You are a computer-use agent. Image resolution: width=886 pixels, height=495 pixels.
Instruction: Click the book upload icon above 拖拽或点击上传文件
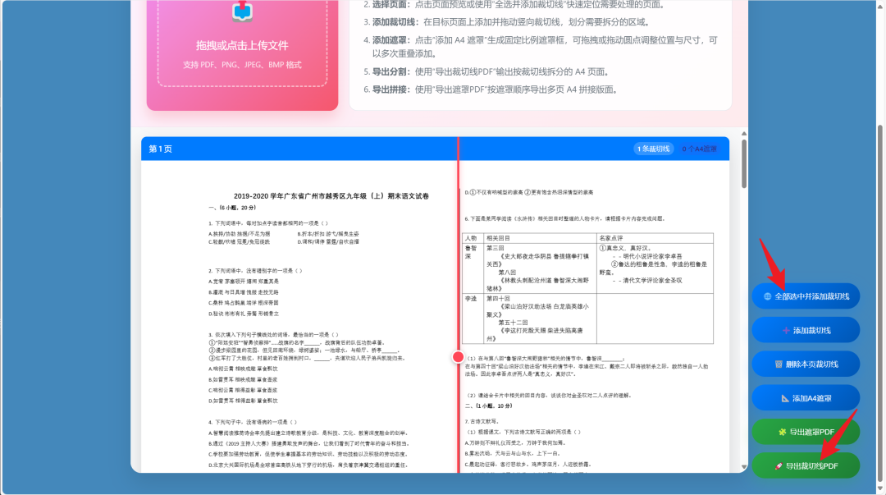tap(240, 11)
